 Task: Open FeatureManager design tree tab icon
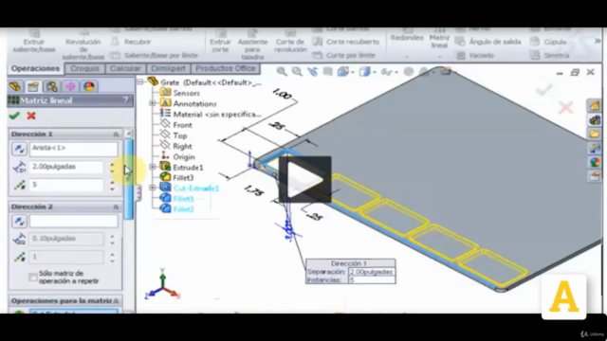tap(15, 86)
